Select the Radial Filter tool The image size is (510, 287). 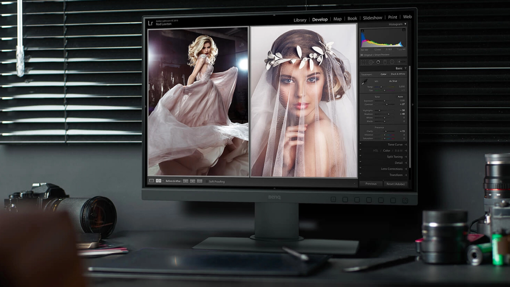tap(392, 62)
